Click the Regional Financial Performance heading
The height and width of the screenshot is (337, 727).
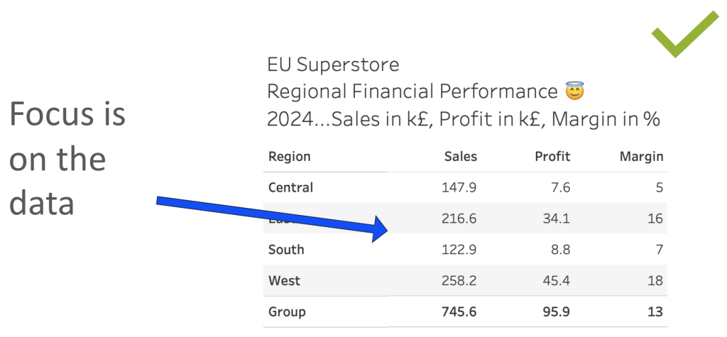pos(412,92)
